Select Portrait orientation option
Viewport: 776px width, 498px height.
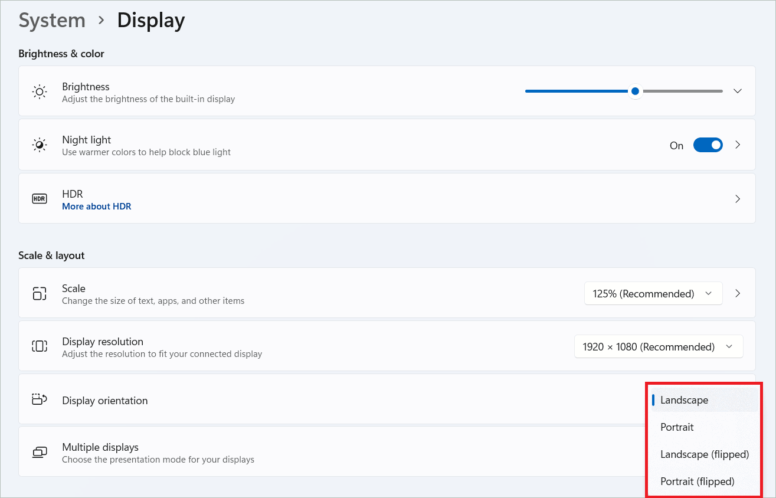tap(705, 427)
